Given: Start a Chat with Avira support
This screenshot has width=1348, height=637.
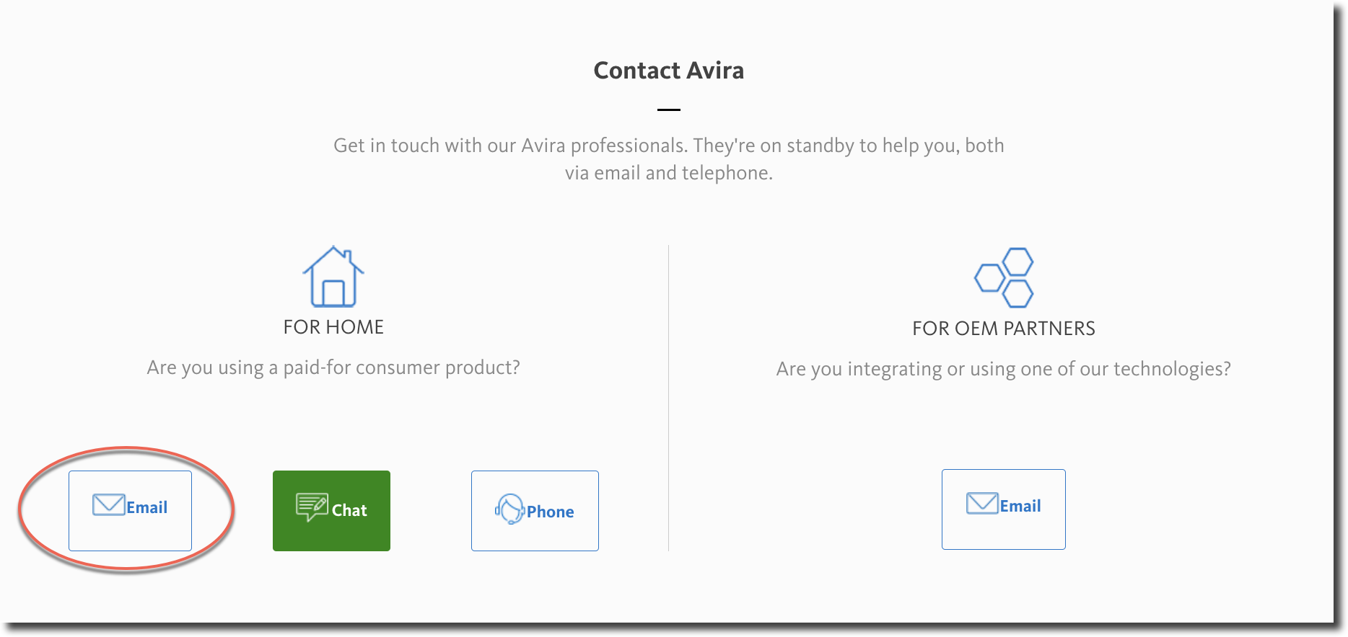Looking at the screenshot, I should pyautogui.click(x=331, y=511).
